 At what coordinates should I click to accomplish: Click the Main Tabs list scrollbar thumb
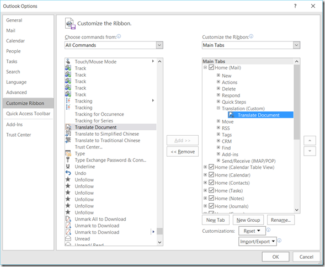(297, 102)
